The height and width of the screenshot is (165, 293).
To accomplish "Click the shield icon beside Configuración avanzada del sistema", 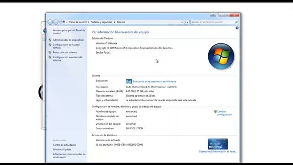I will [x=50, y=57].
